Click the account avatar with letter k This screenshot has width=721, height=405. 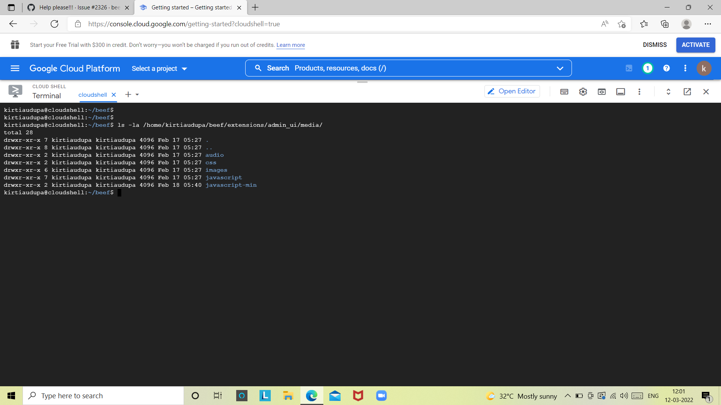coord(704,68)
